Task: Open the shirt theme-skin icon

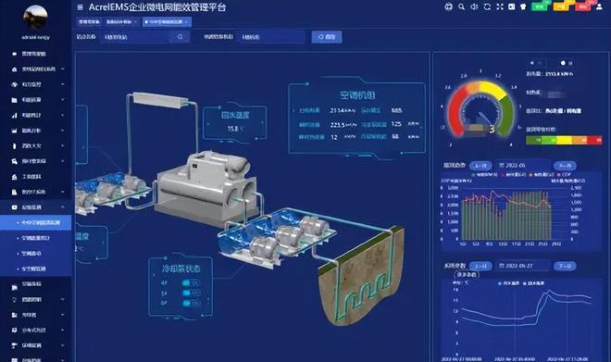Action: (523, 6)
